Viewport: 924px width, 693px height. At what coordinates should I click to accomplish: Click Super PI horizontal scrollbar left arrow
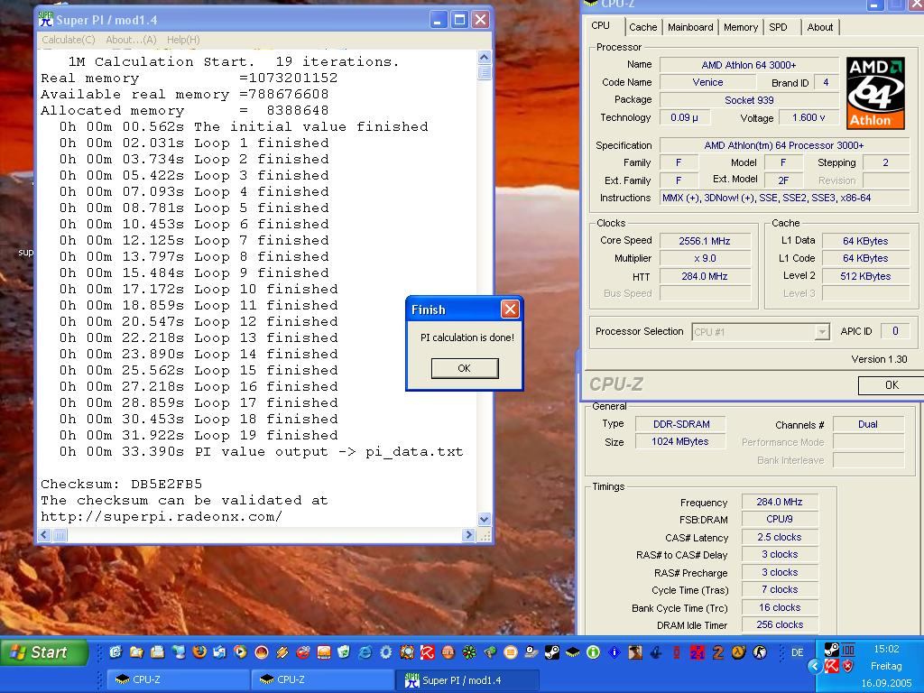(45, 535)
